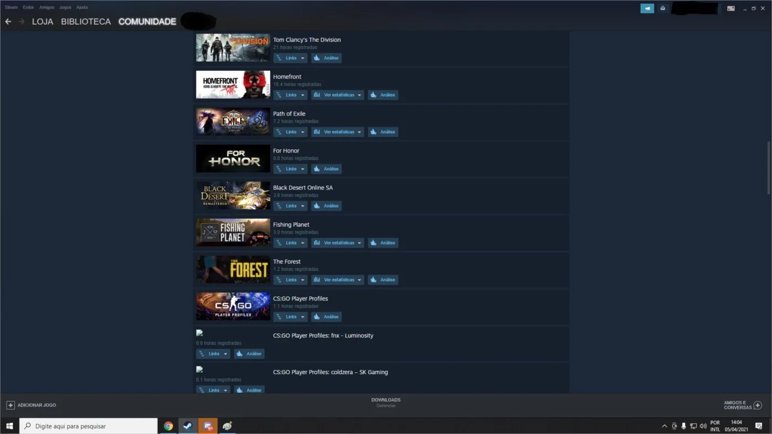The image size is (772, 434).
Task: Click Análise for fnx - Luminosity
Action: click(249, 354)
